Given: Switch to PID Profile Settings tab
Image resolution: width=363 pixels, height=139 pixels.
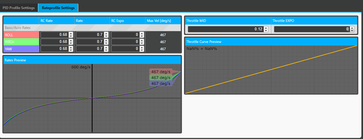Looking at the screenshot, I should (x=19, y=8).
